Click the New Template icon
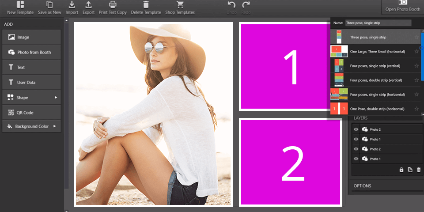 point(20,4)
